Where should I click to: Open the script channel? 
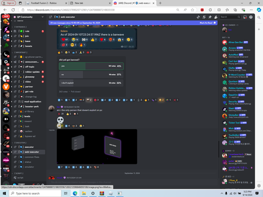(28, 178)
